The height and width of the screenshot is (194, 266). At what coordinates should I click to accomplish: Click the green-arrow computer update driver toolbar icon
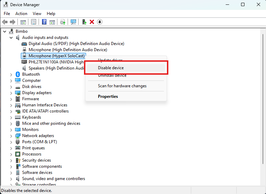click(x=84, y=22)
